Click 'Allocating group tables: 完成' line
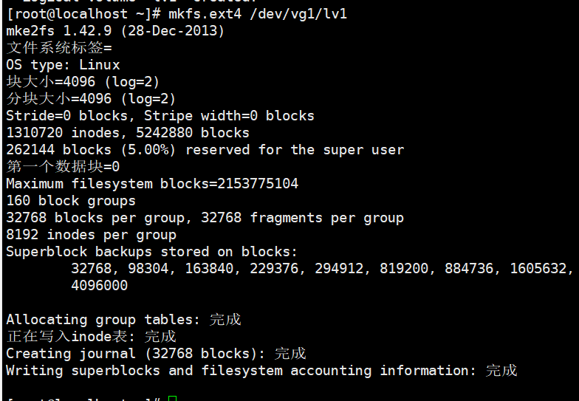Screen dimensions: 579x401 pos(124,320)
